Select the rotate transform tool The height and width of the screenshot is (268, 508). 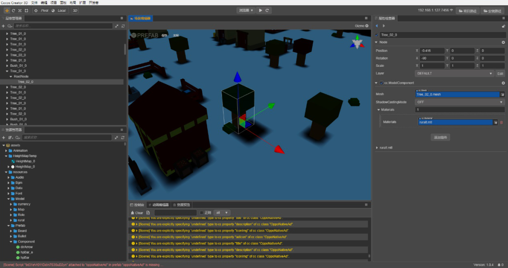coord(13,10)
